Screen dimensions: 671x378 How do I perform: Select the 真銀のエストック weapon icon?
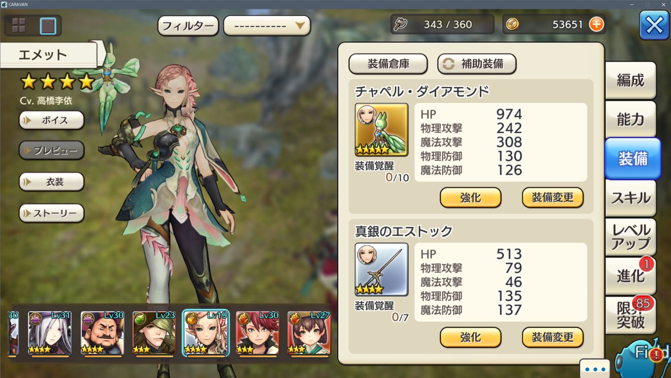(x=381, y=269)
